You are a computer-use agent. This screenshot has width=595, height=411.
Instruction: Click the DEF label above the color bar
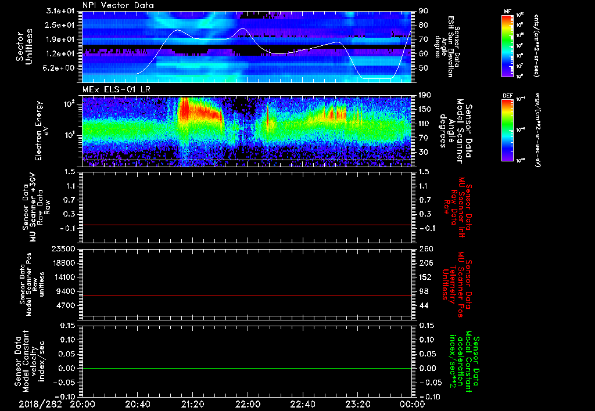tap(508, 96)
